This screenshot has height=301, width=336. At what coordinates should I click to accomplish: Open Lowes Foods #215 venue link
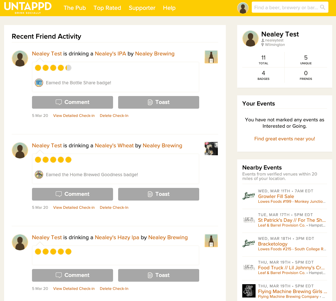[x=292, y=249]
